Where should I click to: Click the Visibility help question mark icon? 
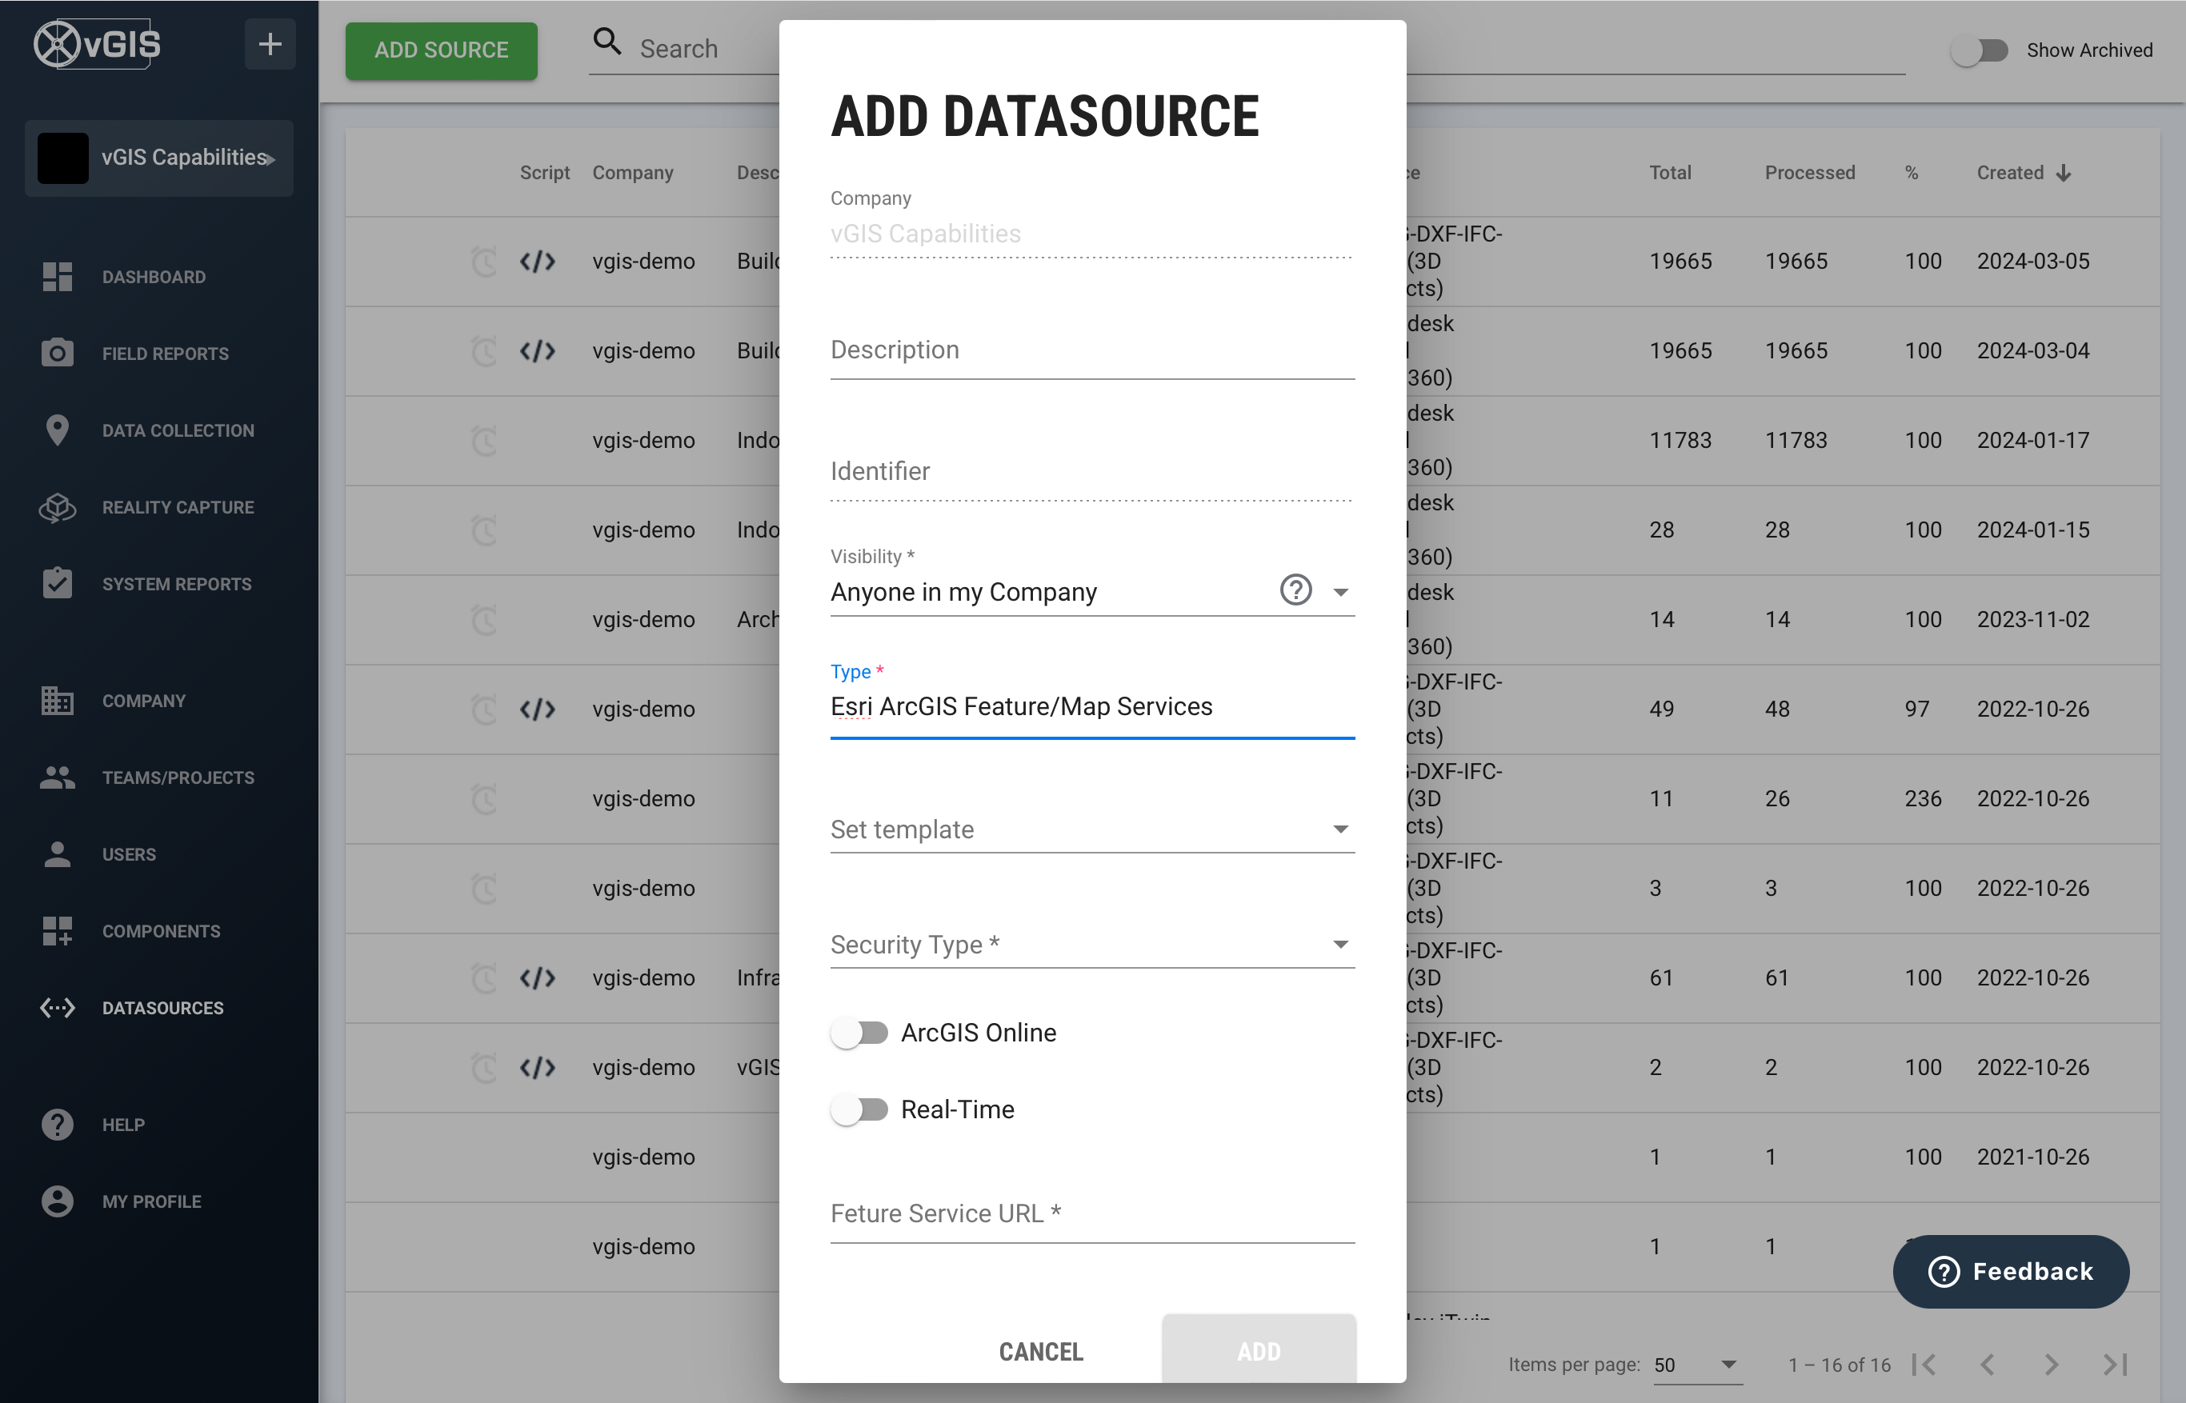[x=1295, y=590]
